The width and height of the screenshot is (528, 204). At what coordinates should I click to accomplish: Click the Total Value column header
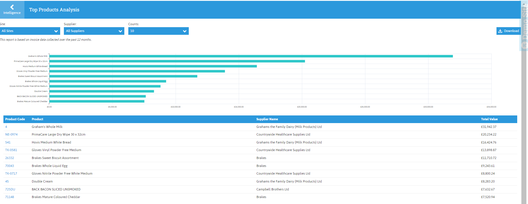(x=489, y=119)
